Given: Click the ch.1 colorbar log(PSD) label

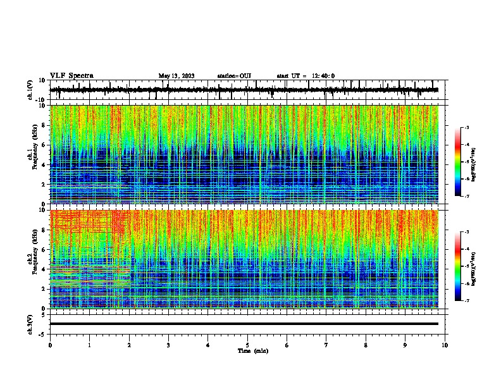Looking at the screenshot, I should click(474, 164).
